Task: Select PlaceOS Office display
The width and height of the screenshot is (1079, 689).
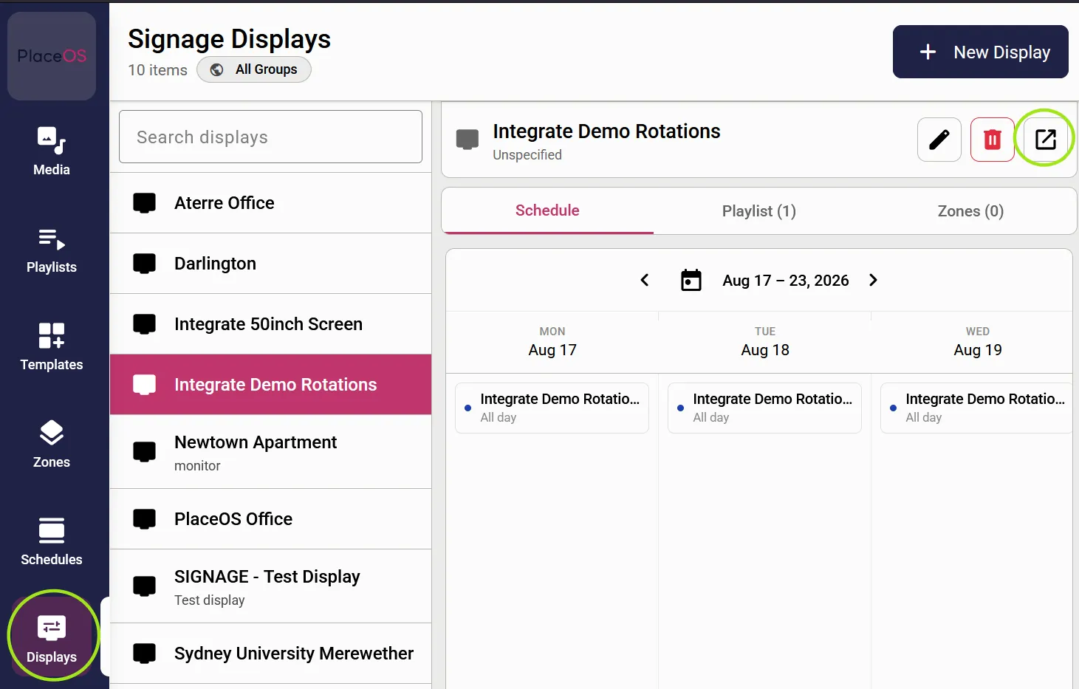Action: (270, 519)
